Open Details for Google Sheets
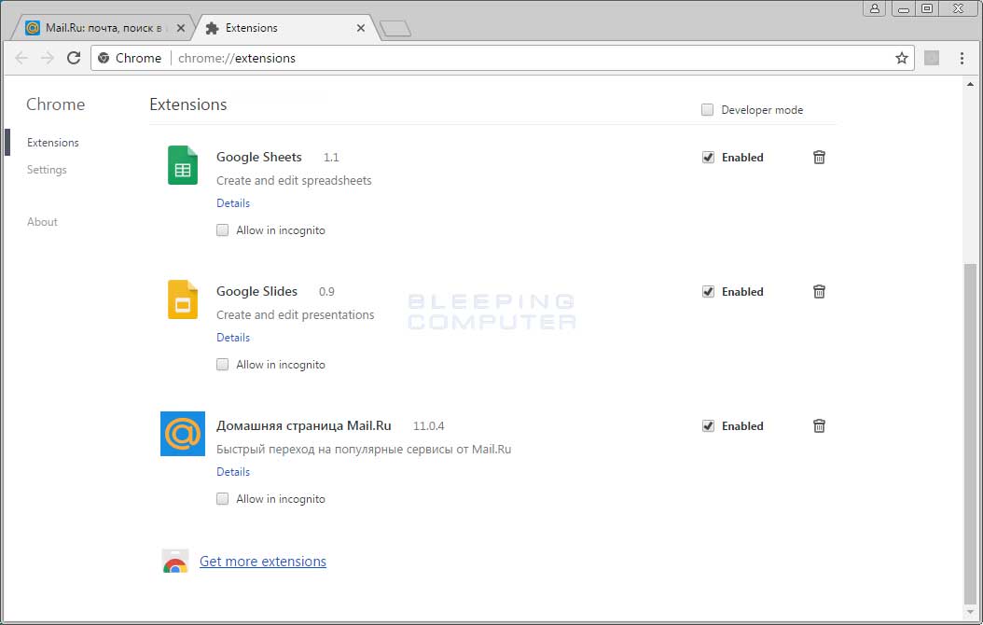 232,202
